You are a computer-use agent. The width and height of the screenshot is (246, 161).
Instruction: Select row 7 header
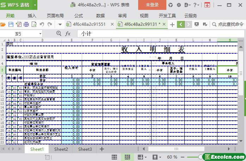[x=2, y=80]
